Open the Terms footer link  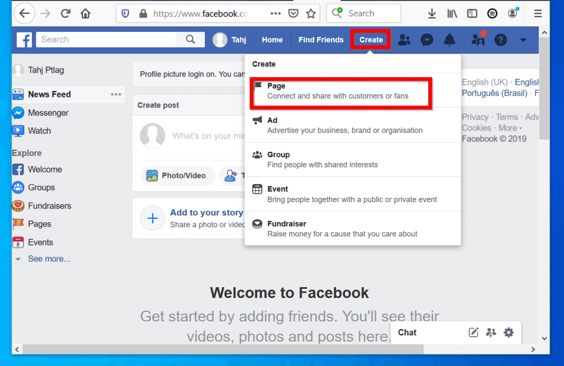507,117
